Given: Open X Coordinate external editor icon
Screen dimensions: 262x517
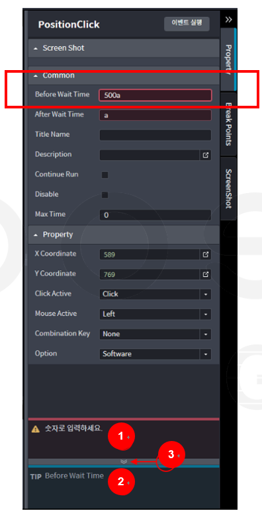Looking at the screenshot, I should coord(206,255).
